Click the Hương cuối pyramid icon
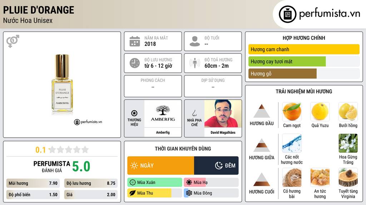 (262, 179)
